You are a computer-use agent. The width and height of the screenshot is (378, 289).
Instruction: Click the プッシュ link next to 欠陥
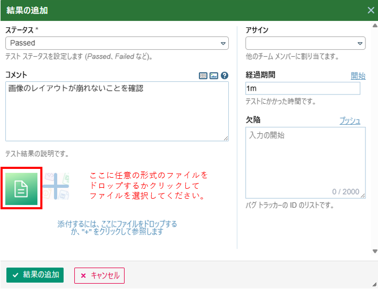pyautogui.click(x=350, y=121)
